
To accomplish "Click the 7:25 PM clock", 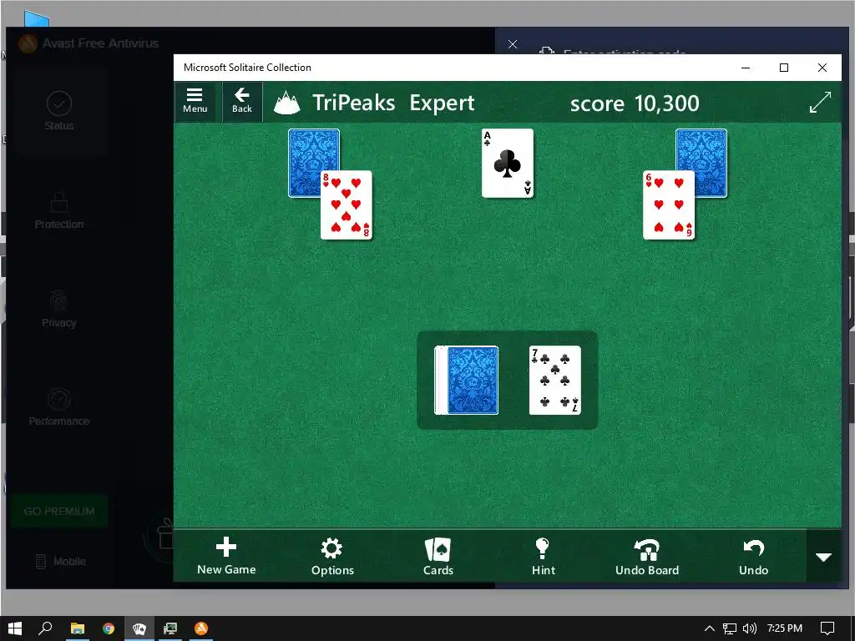I will (785, 628).
